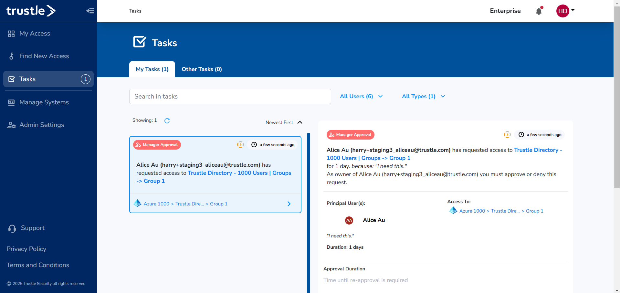This screenshot has width=620, height=293.
Task: Open the Trustle Directory link in the detail panel
Action: (445, 154)
